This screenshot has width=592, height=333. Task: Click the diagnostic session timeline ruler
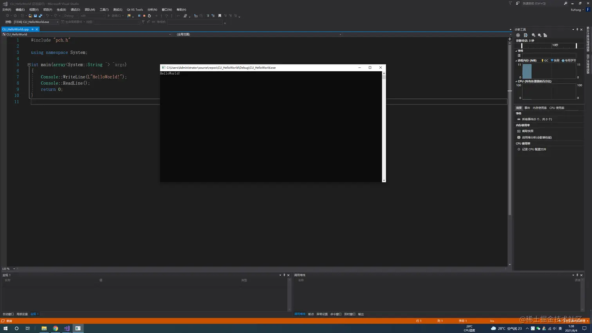(x=549, y=45)
